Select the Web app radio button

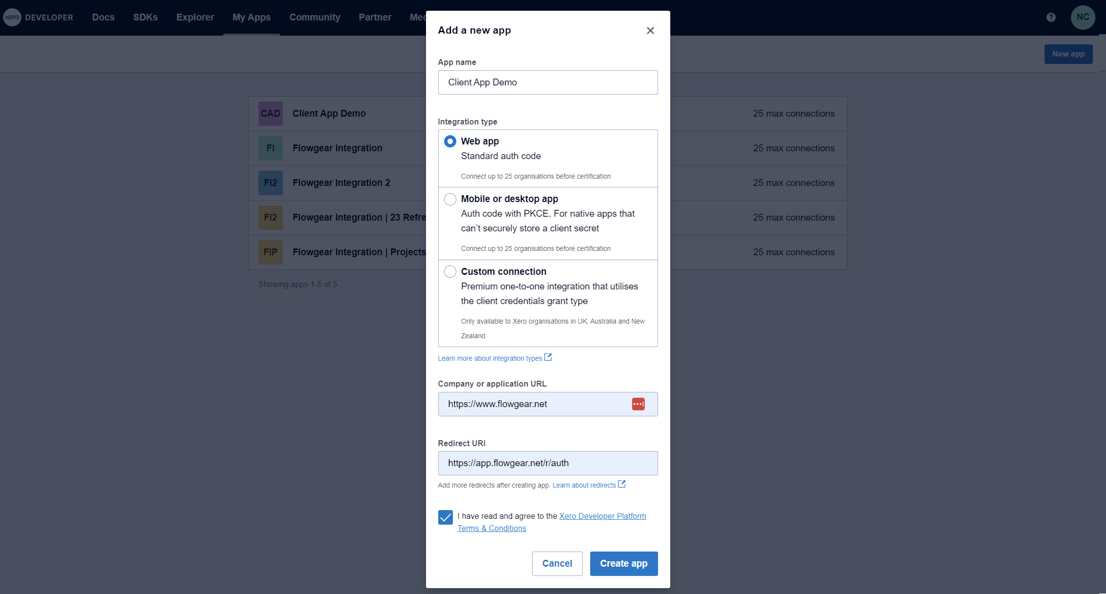point(450,142)
